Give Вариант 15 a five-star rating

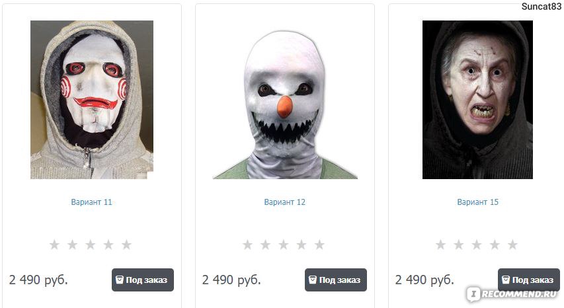512,245
